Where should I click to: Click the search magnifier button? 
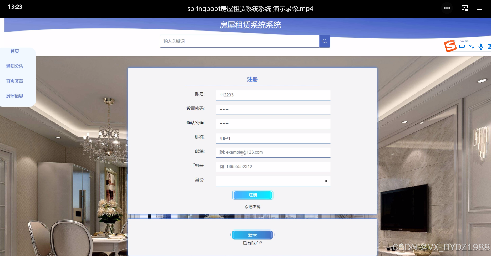pyautogui.click(x=325, y=41)
